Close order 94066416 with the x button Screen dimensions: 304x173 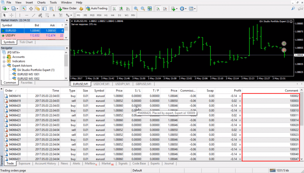pos(240,96)
